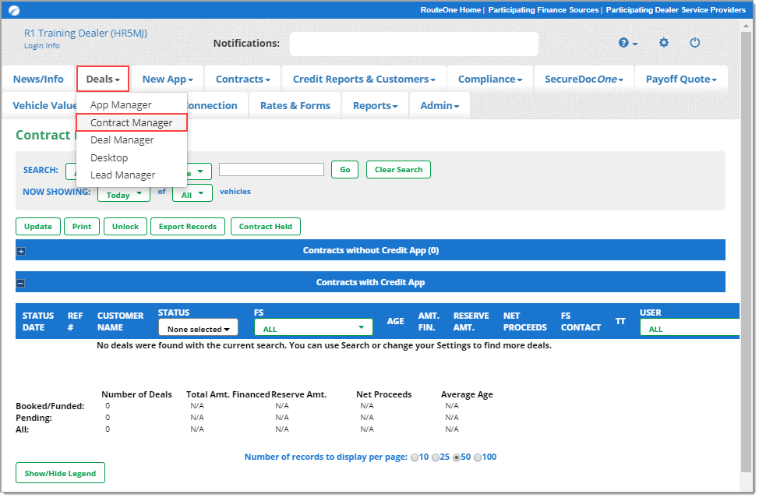Open the Admin menu
This screenshot has height=498, width=759.
[440, 106]
